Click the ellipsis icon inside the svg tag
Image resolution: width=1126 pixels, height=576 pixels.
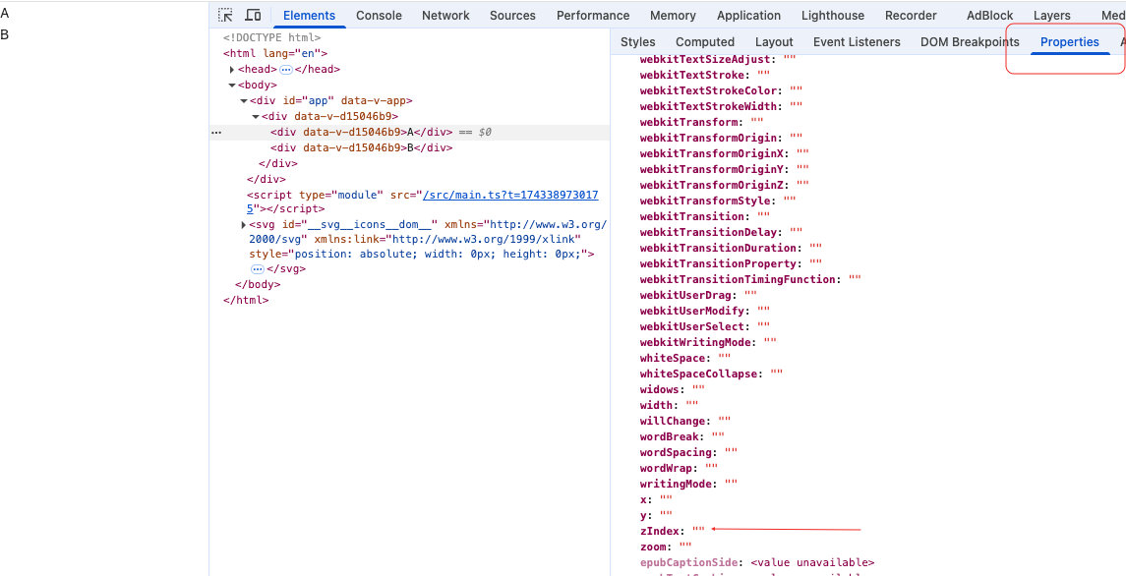(257, 268)
